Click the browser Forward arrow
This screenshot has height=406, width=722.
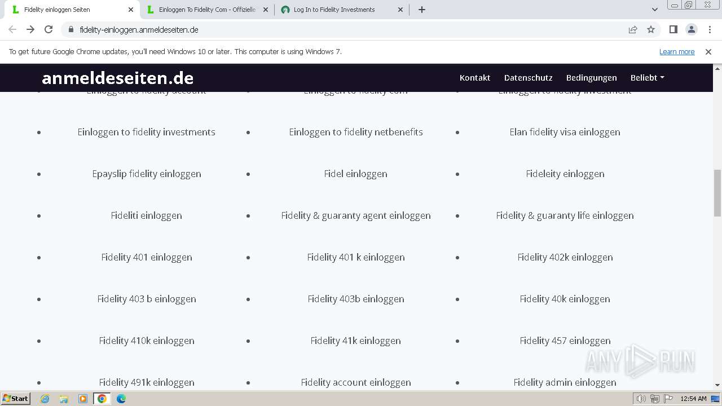click(x=30, y=29)
